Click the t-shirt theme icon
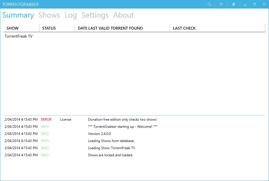 [234, 4]
